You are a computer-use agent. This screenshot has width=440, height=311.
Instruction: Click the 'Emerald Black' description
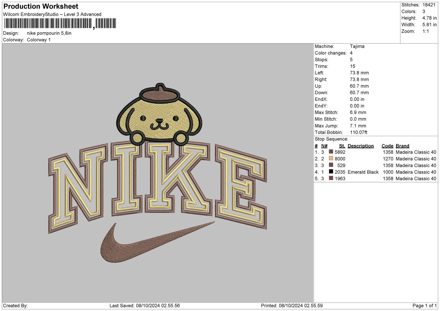point(363,172)
